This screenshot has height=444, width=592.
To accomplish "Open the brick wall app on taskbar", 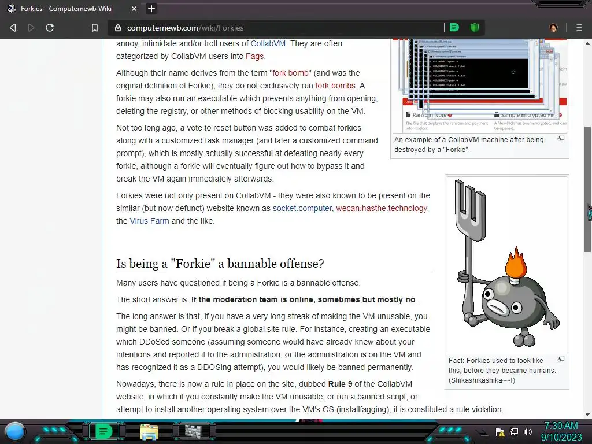I will (x=194, y=431).
